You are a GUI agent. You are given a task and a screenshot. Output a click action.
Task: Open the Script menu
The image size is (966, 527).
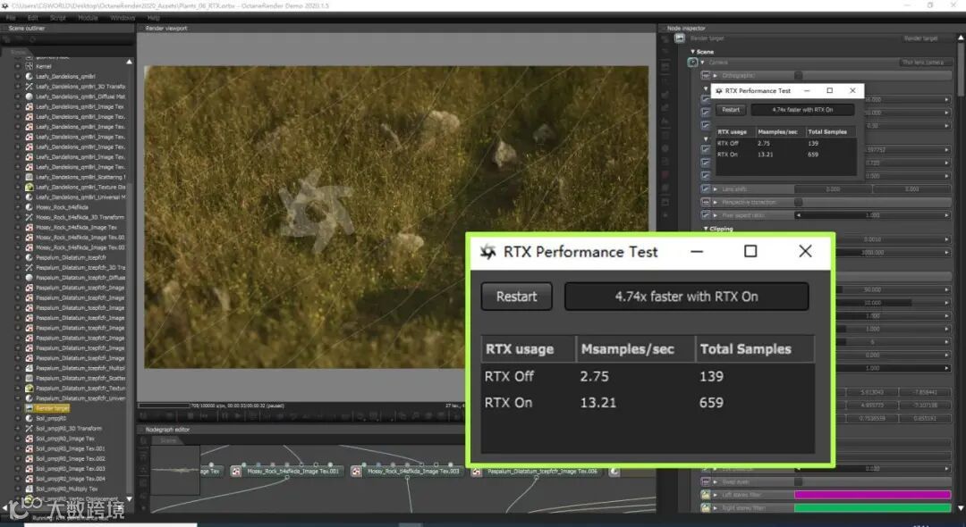[x=58, y=18]
